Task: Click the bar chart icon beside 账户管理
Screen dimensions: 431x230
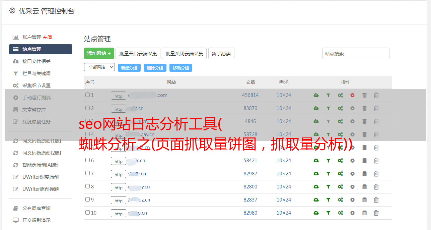Action: click(15, 37)
